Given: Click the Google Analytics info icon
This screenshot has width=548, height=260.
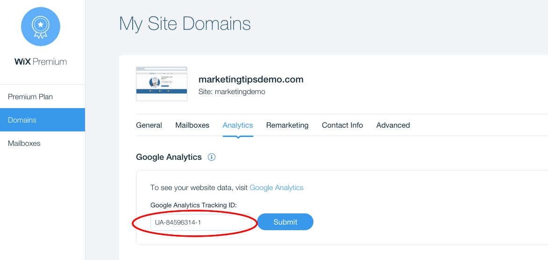Looking at the screenshot, I should coord(212,157).
